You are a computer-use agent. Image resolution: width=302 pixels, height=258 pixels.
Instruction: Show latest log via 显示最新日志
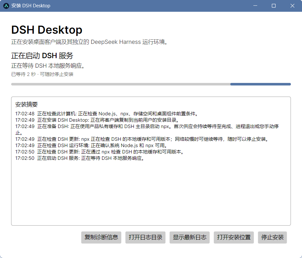pos(189,237)
